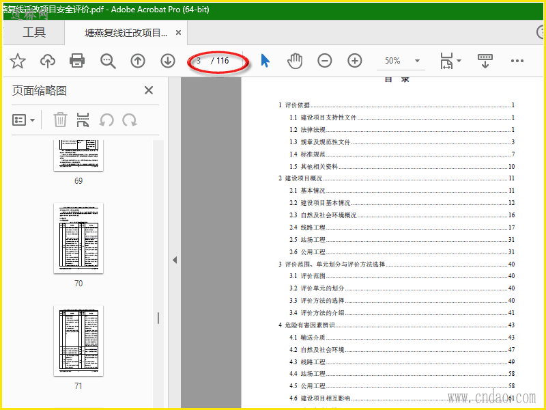Go to previous page up arrow

click(138, 61)
